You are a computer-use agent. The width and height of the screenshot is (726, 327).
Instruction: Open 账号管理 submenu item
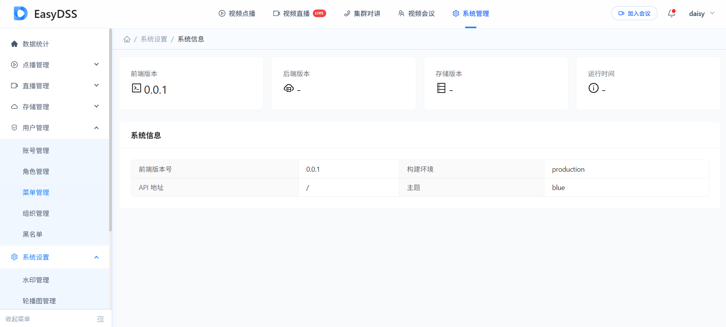pyautogui.click(x=55, y=150)
